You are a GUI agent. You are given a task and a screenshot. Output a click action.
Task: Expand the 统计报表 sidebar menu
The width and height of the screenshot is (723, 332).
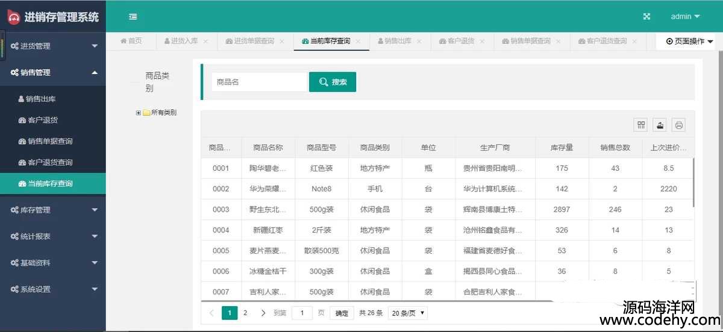pos(53,236)
